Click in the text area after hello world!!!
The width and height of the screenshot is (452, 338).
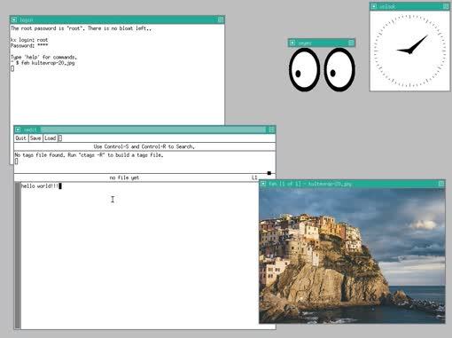148,255
